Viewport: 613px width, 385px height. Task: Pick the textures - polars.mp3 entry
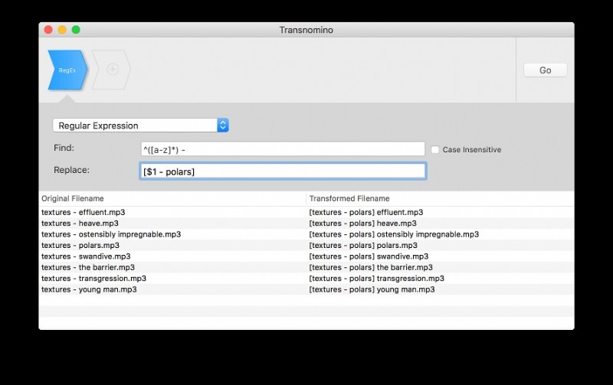tap(80, 246)
